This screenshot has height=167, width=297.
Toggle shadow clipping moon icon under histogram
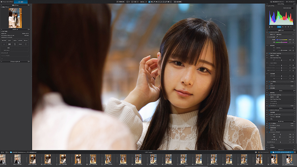[270, 27]
